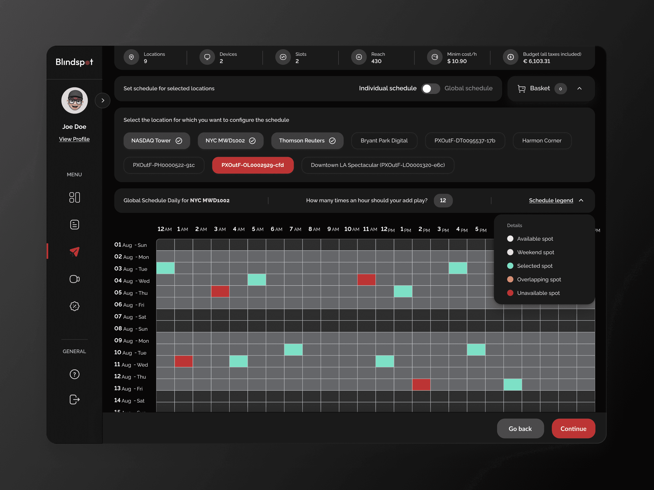Open the video camera icon in sidebar
Screen dimensions: 654x490
click(x=74, y=279)
